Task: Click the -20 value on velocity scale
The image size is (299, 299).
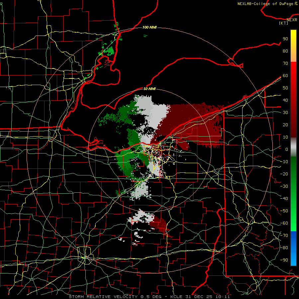Action: [284, 174]
